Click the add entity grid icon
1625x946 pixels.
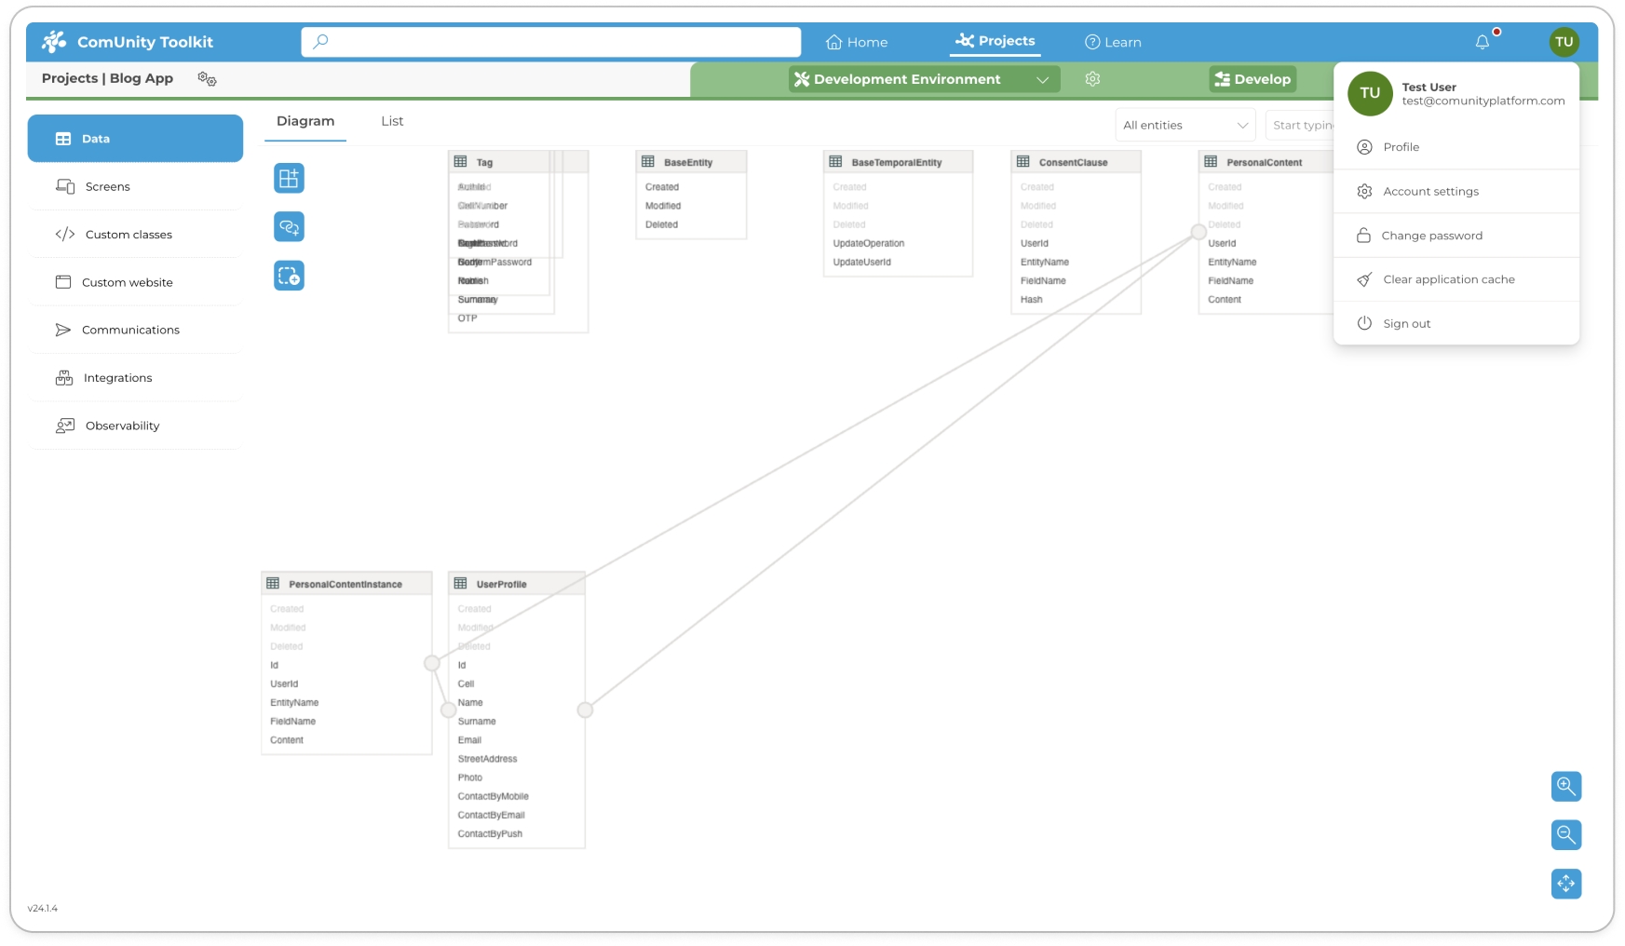[x=289, y=178]
